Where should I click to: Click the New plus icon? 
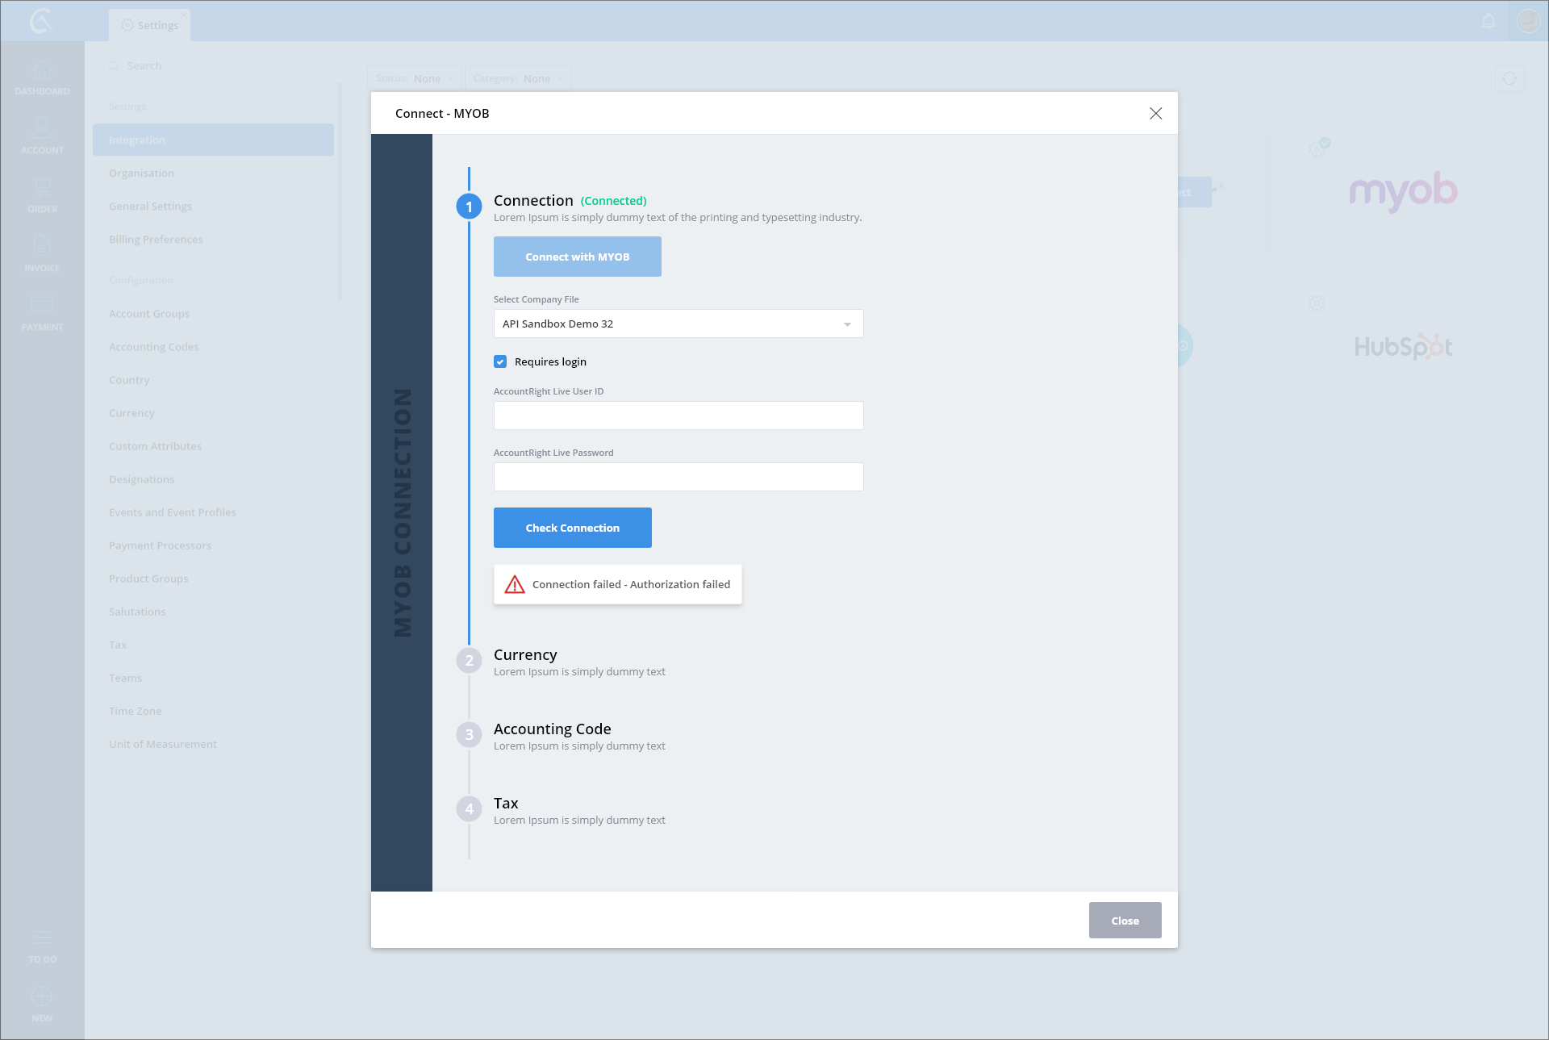point(42,997)
